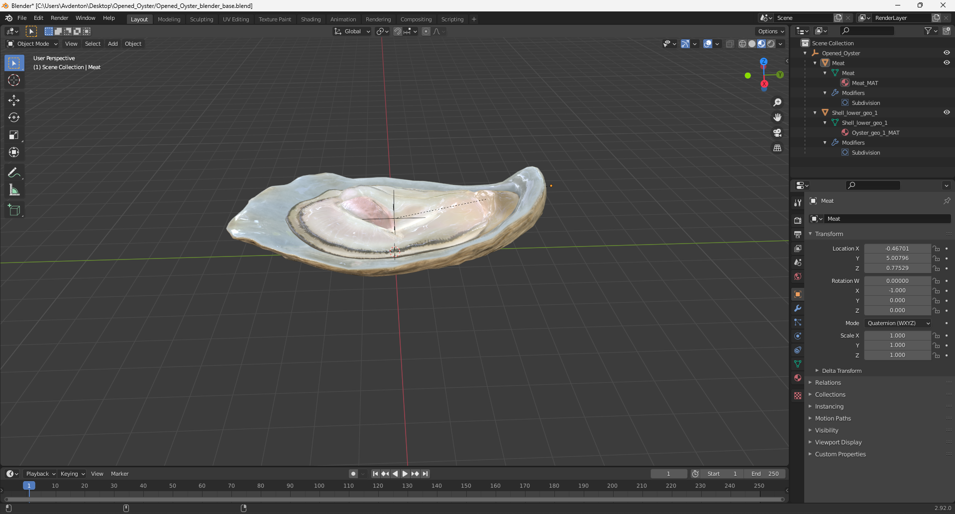Open the Render properties tab
955x514 pixels.
coord(798,220)
